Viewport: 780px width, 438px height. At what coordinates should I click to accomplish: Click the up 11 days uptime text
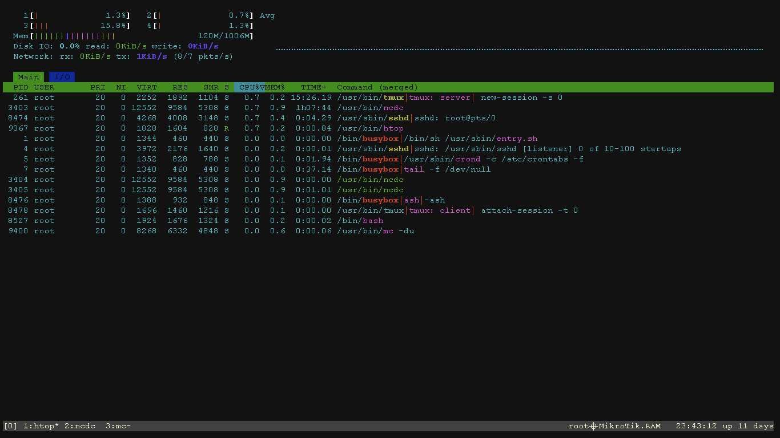[x=748, y=426]
